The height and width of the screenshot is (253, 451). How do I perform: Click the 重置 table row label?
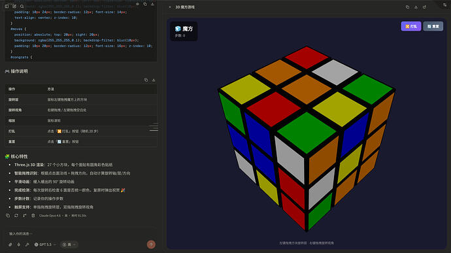point(12,142)
